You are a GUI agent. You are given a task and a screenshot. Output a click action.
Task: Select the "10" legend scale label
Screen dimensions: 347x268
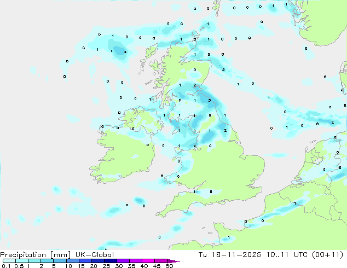tap(68, 266)
